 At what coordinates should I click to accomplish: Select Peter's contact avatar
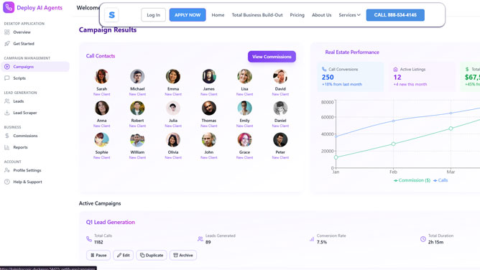[280, 140]
